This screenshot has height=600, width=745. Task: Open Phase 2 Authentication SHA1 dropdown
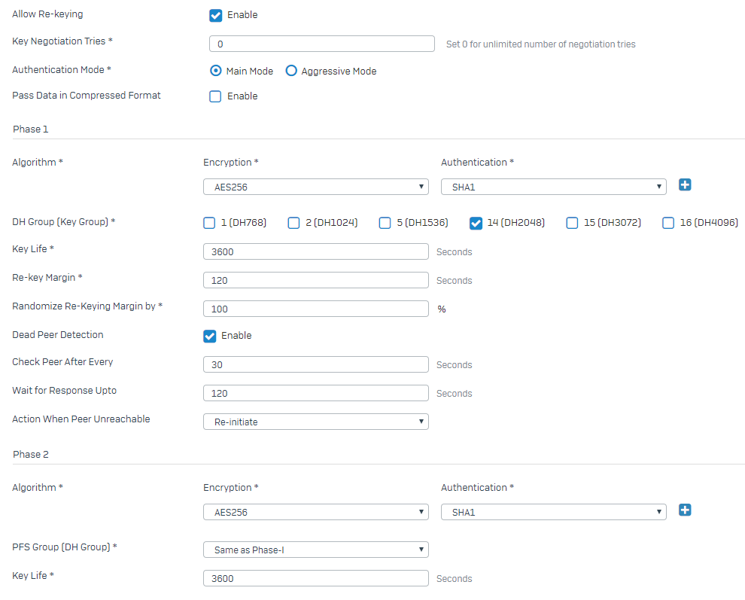[554, 512]
